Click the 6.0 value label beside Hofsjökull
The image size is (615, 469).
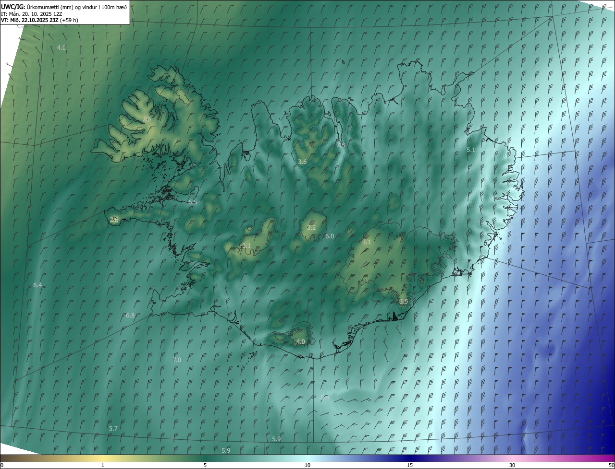[330, 236]
